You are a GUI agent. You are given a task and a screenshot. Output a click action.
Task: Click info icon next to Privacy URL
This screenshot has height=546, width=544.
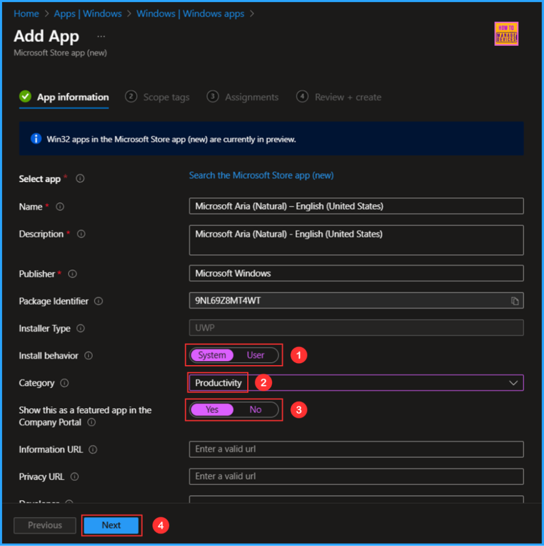pos(75,477)
